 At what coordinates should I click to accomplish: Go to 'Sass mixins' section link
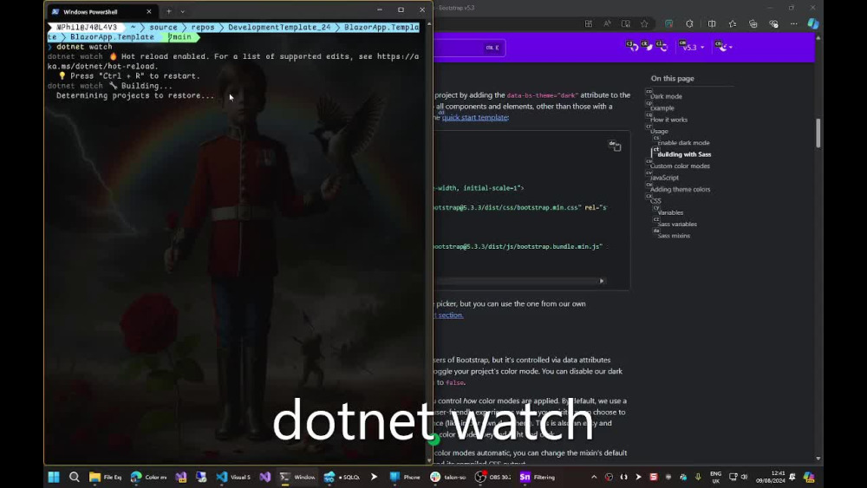click(674, 236)
